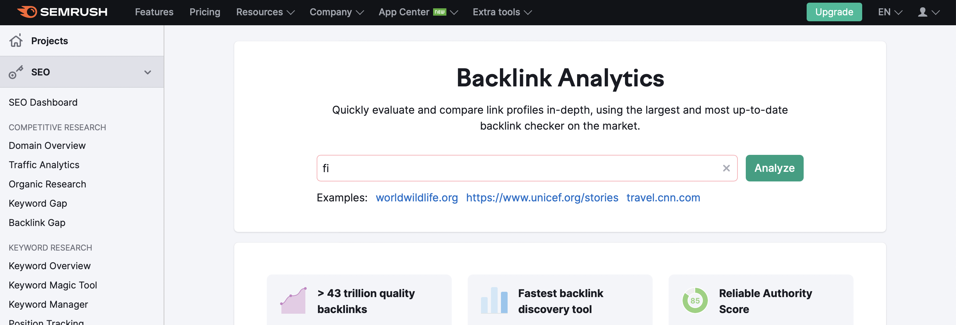Click the growth chart backlinks icon
The image size is (956, 325).
point(293,300)
